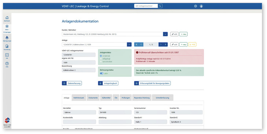Screen dimensions: 267x134
Task: Expand the Kunde / Betreiber dropdown
Action: tap(165, 34)
